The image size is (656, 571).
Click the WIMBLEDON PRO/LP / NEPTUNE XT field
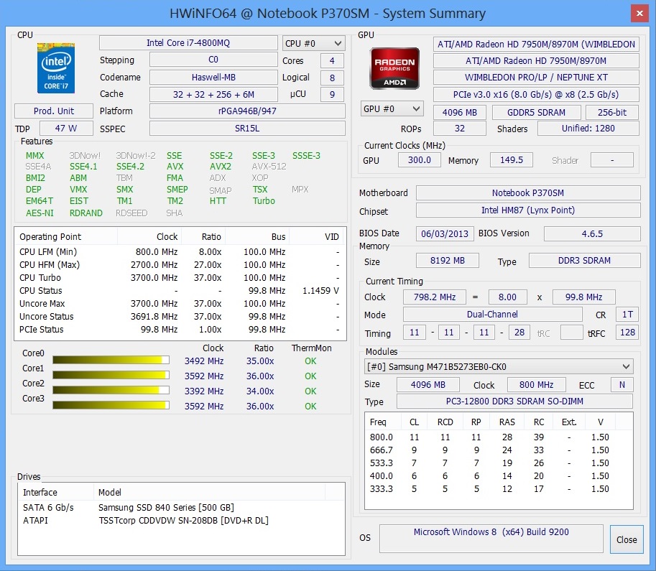pyautogui.click(x=536, y=78)
